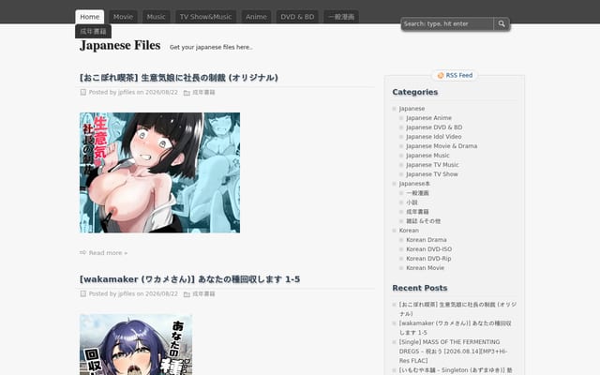Click the folder icon in the wakamaker post's meta line
The height and width of the screenshot is (375, 600).
(187, 294)
